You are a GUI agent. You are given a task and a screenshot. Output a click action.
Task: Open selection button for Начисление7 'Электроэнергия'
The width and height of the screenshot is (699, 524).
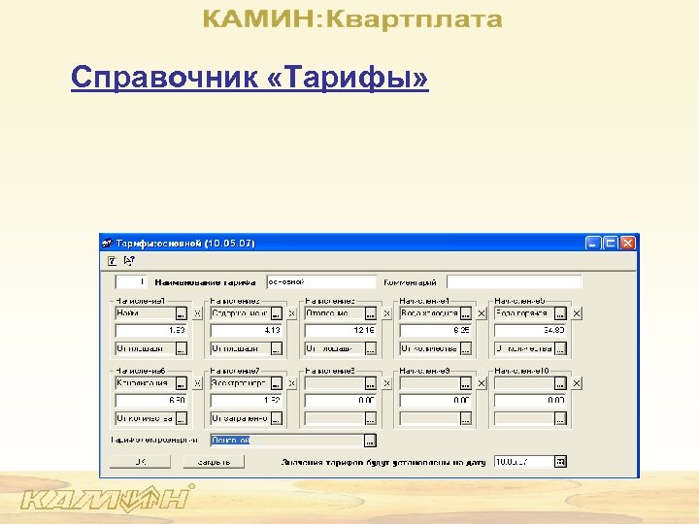click(277, 383)
